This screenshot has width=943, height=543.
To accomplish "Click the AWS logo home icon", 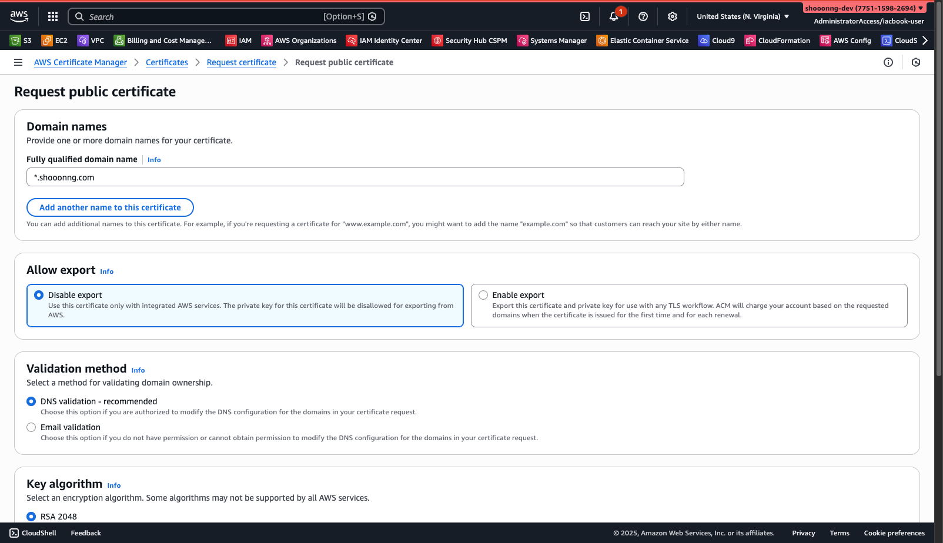I will [19, 16].
